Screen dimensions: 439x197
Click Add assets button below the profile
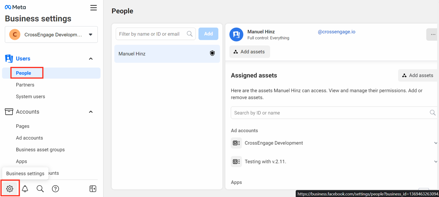(250, 52)
